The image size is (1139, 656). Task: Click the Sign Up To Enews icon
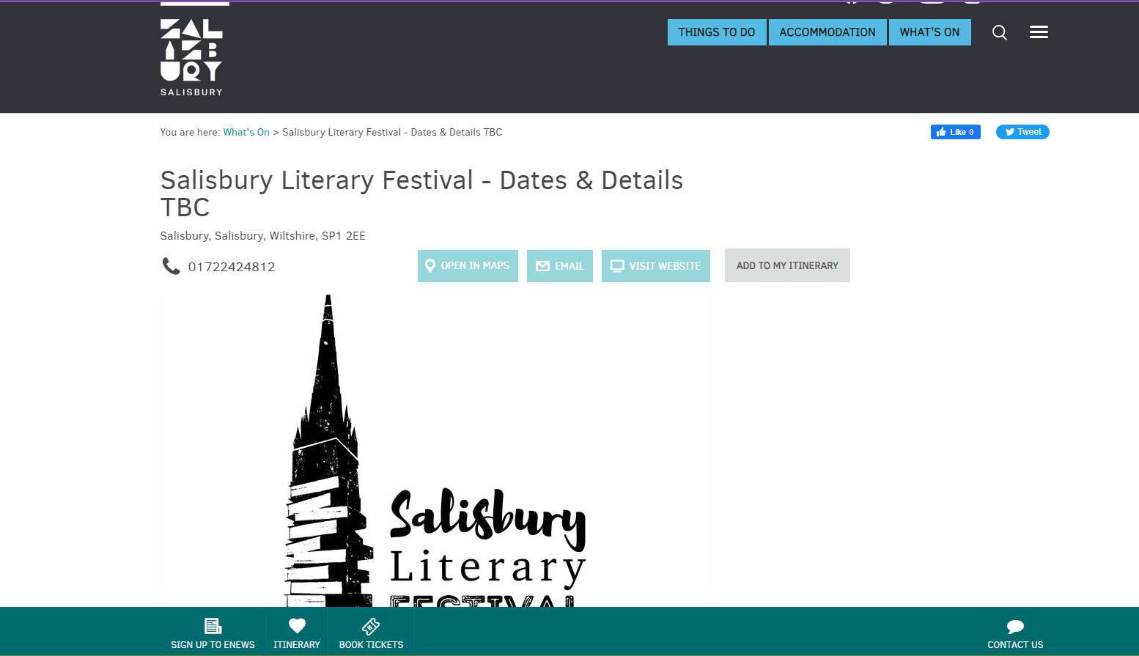point(213,626)
